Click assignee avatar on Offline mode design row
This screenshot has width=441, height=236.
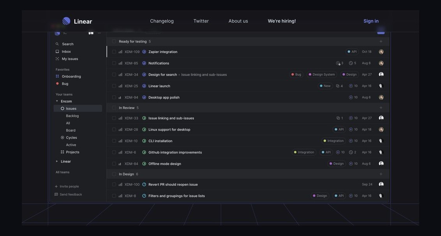[x=381, y=164]
